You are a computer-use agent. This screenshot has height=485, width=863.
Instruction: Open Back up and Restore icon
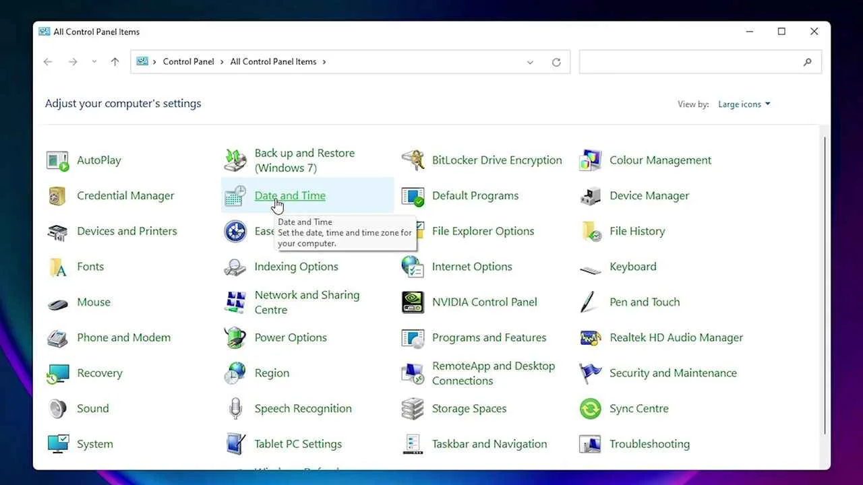click(x=235, y=160)
